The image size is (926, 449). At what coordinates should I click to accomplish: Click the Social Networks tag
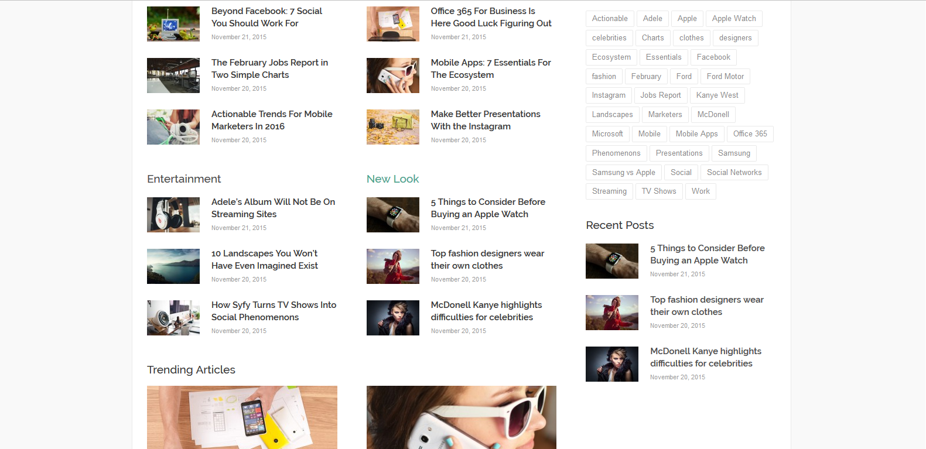coord(734,173)
